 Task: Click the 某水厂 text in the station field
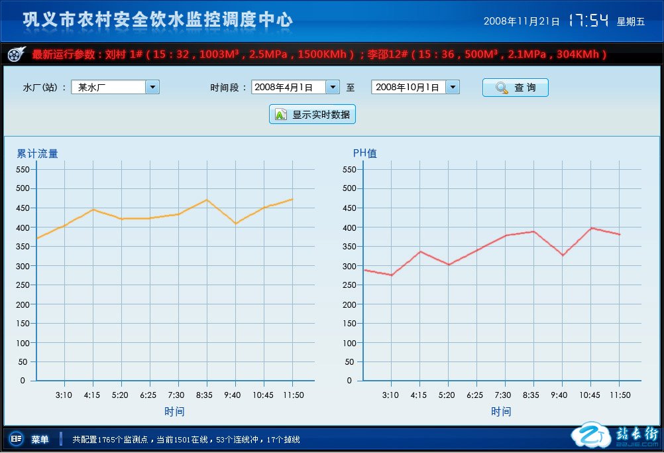tap(93, 87)
